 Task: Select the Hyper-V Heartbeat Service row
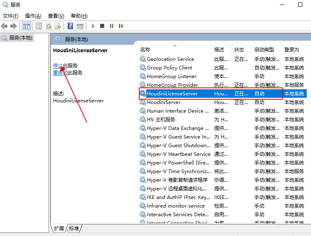[223, 154]
